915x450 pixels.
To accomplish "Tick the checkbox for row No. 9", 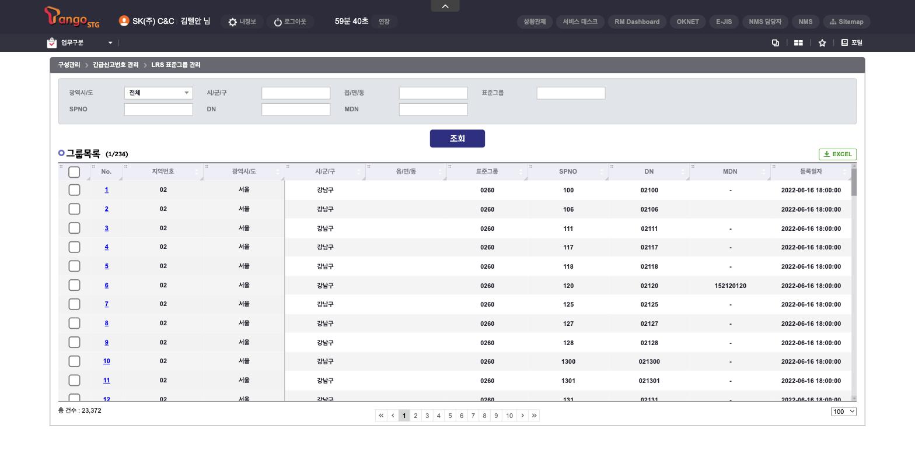I will pos(74,342).
